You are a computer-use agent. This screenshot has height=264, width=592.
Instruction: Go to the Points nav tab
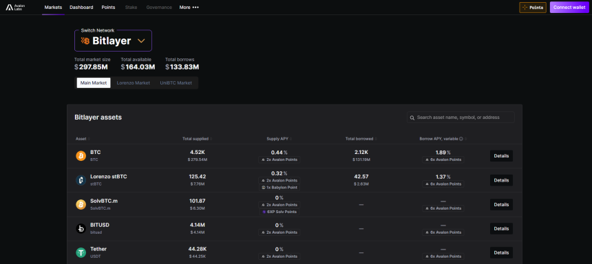click(x=108, y=7)
